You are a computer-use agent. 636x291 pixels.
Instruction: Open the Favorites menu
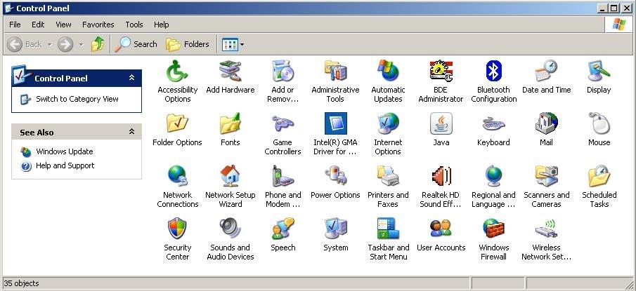tap(98, 25)
